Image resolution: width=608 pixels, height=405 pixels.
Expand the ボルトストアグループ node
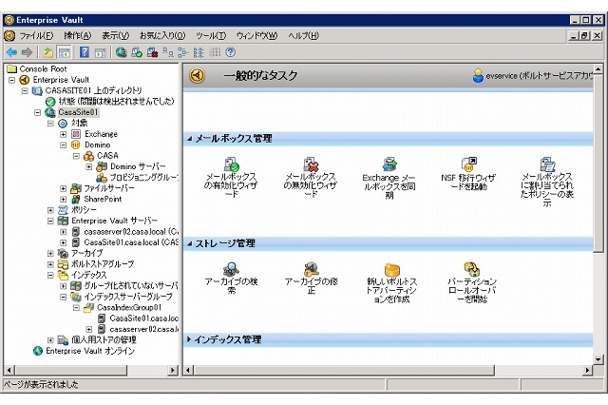click(50, 264)
